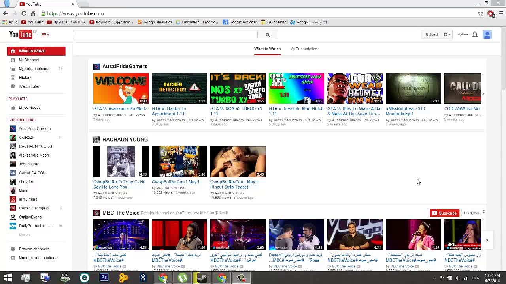Screen dimensions: 506x284
Task: Open the ESET icon in the taskbar
Action: pos(84,278)
